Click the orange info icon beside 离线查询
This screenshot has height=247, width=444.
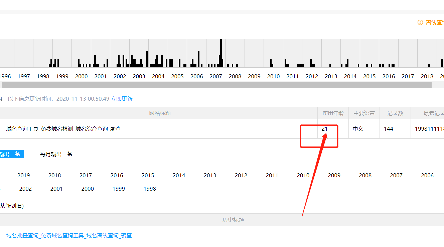[420, 22]
